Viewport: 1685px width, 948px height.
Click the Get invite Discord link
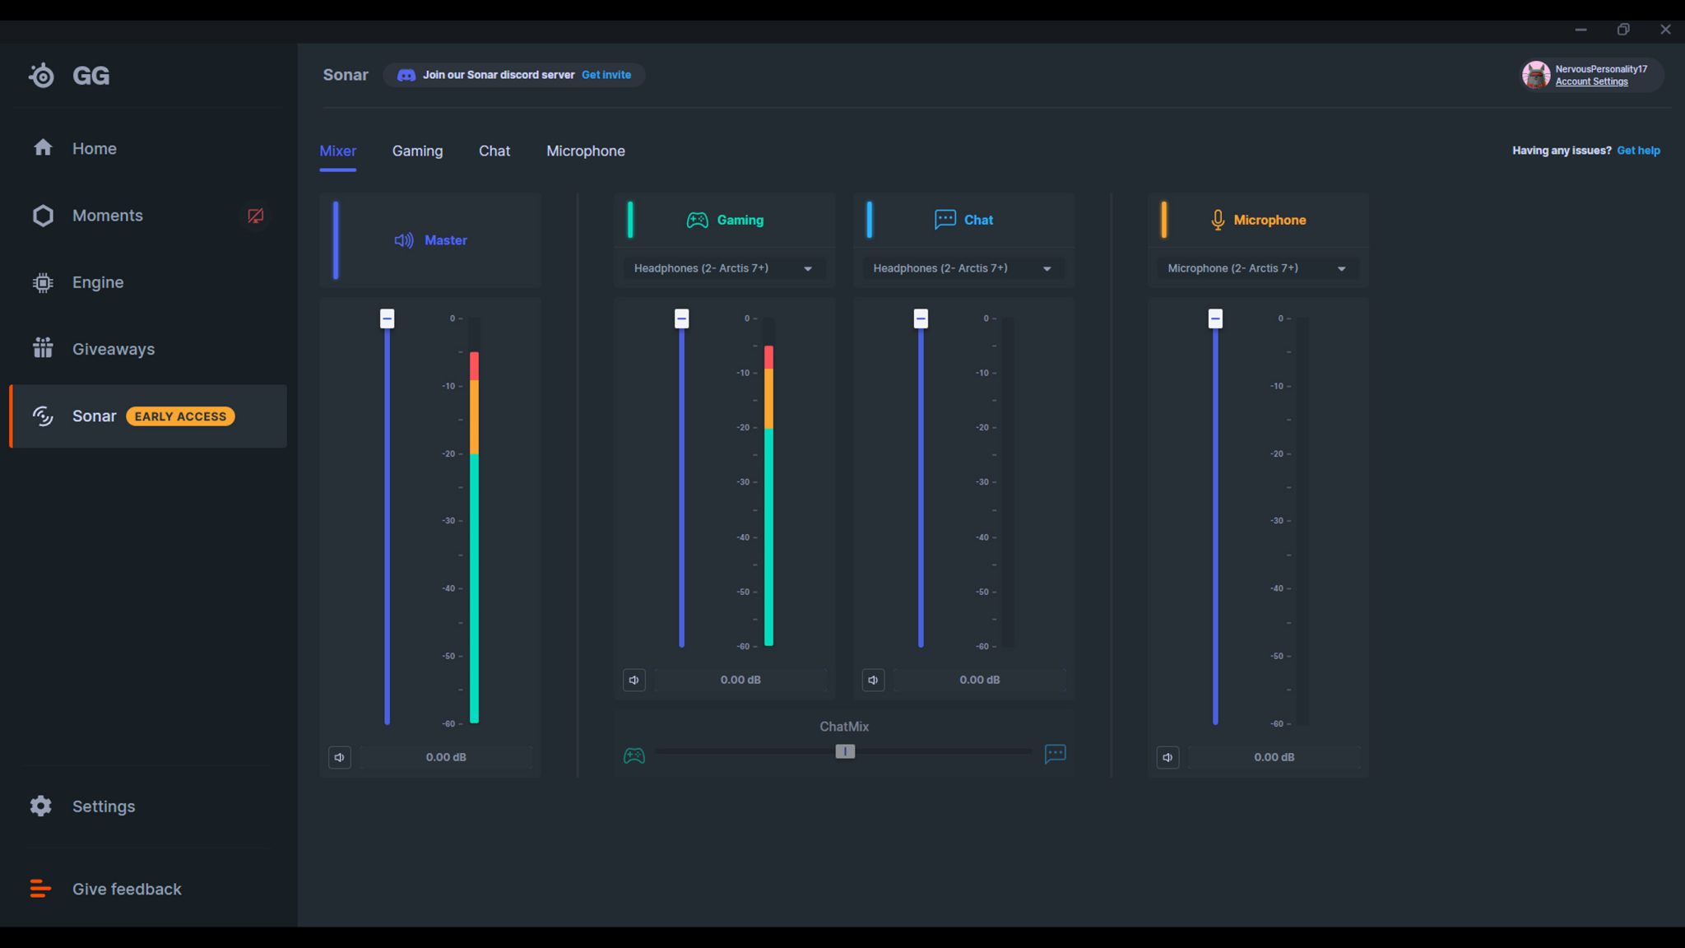pyautogui.click(x=606, y=75)
